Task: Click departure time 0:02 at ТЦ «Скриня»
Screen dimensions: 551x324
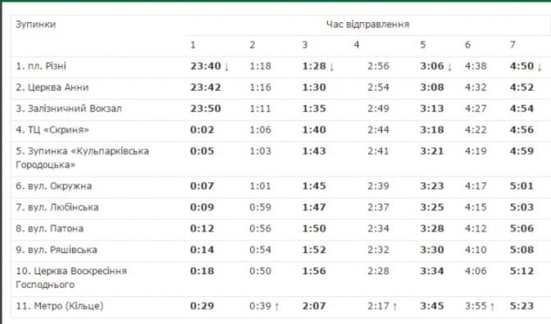Action: tap(202, 130)
